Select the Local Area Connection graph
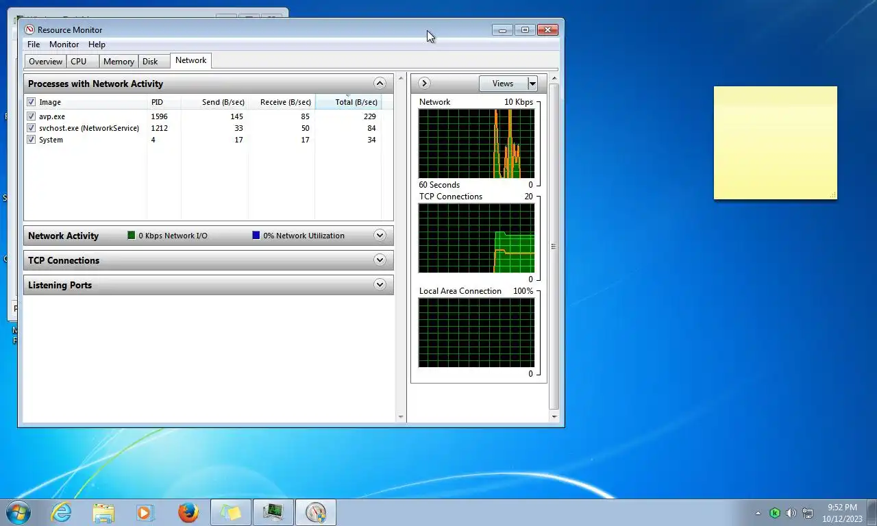877x526 pixels. click(x=476, y=332)
